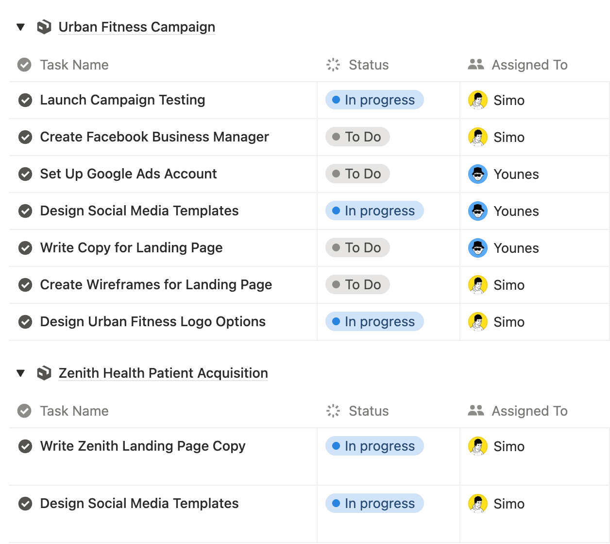Image resolution: width=610 pixels, height=544 pixels.
Task: Check off Write Copy for Landing Page task
Action: coord(25,248)
